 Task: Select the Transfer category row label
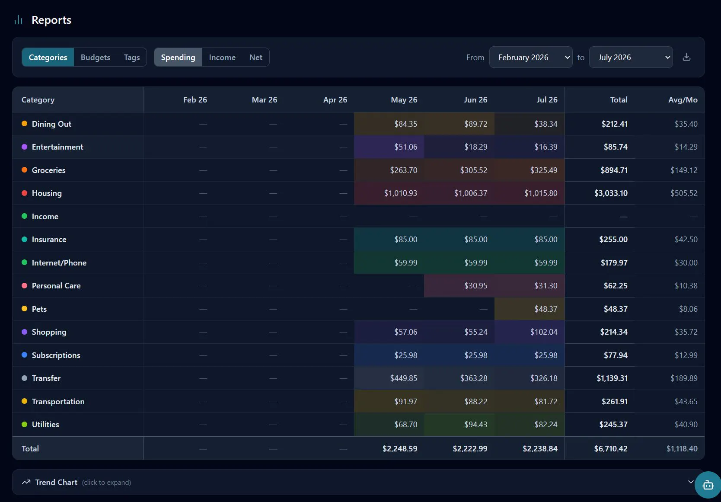46,378
